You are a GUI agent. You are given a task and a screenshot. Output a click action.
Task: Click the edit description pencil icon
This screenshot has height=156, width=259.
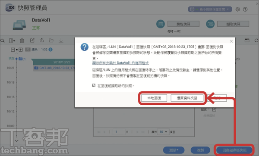214,109
